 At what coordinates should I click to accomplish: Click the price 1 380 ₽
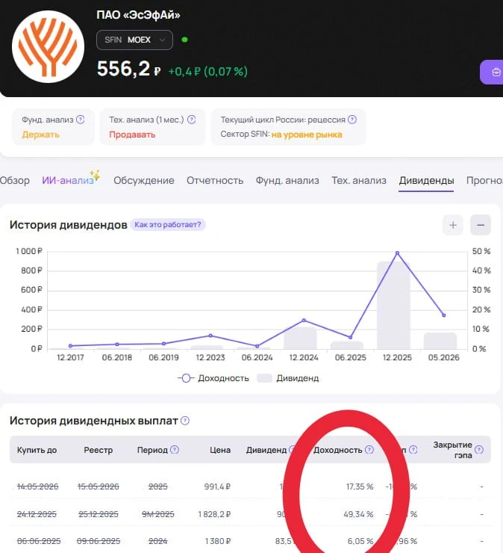tap(218, 541)
